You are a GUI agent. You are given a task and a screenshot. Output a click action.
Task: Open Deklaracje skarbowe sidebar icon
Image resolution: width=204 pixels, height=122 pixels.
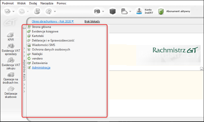tap(11, 92)
